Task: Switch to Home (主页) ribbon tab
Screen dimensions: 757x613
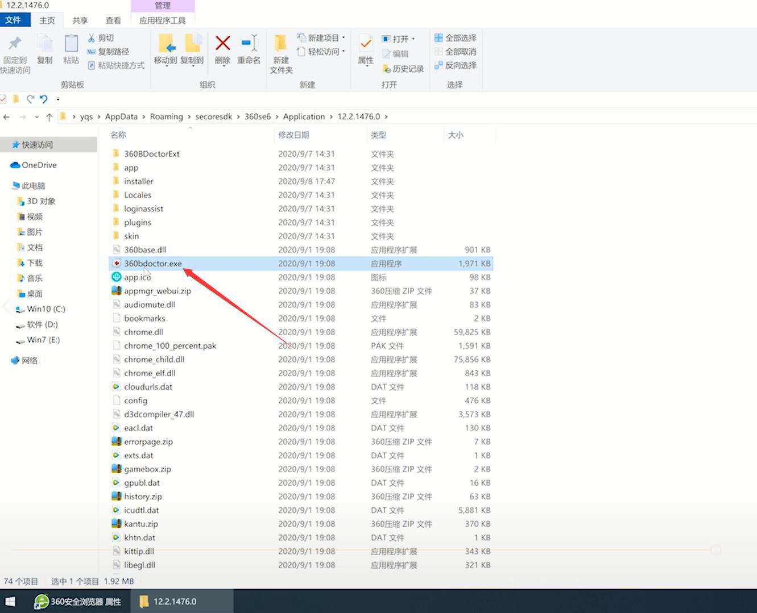Action: pyautogui.click(x=47, y=20)
